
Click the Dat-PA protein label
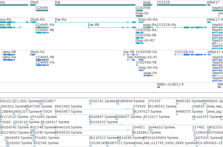[133, 57]
